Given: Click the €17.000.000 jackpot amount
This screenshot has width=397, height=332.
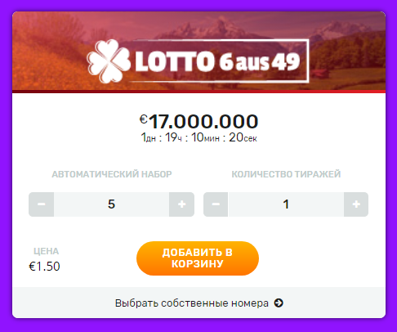Looking at the screenshot, I should pos(198,121).
